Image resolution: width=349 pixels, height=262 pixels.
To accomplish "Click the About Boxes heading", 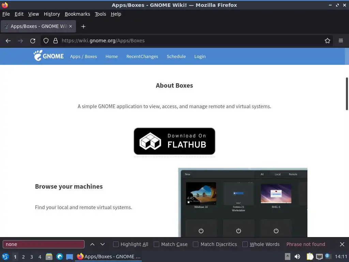I will point(174,86).
